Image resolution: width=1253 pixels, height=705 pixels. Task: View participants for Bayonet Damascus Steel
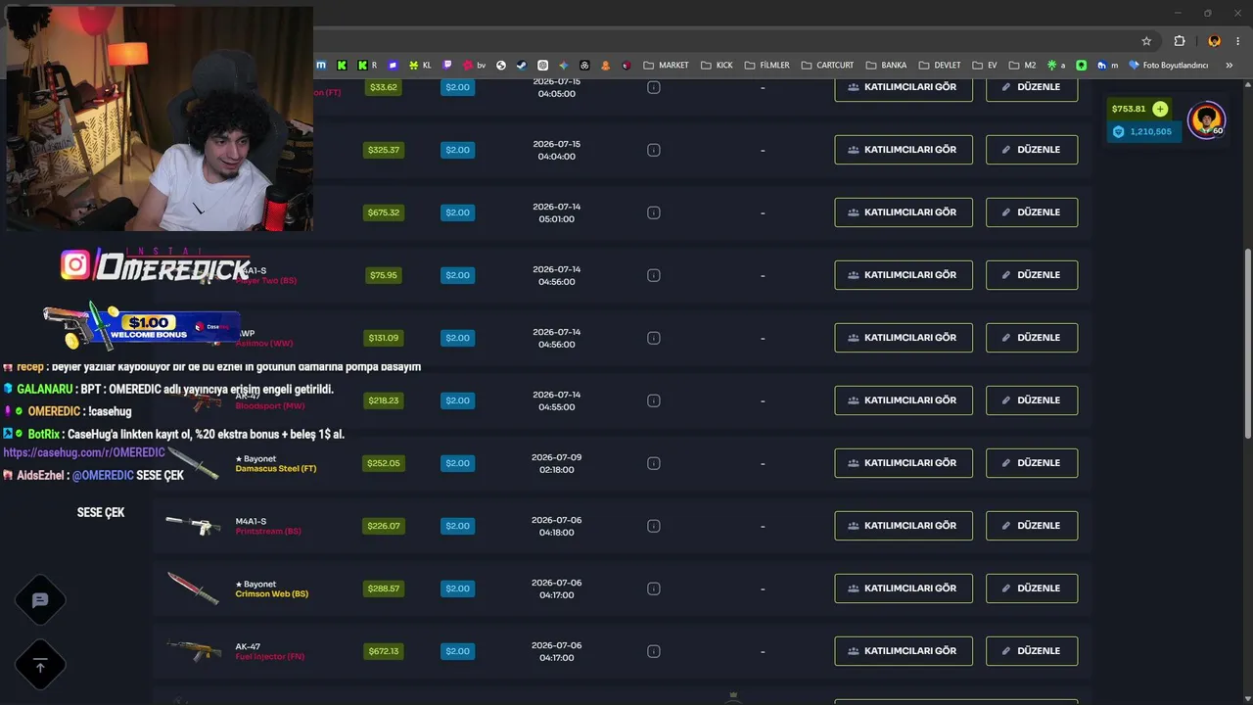(904, 463)
